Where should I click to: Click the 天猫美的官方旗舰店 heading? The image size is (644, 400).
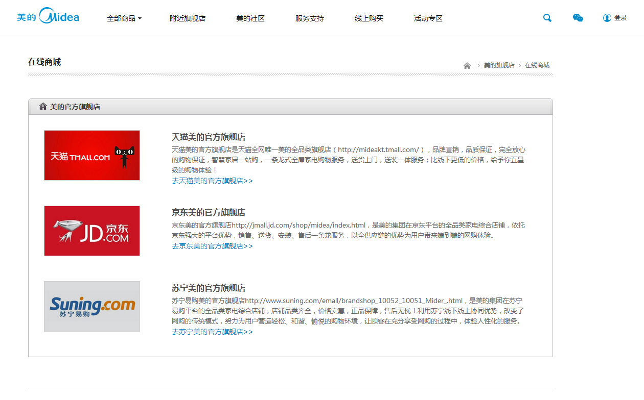[209, 137]
